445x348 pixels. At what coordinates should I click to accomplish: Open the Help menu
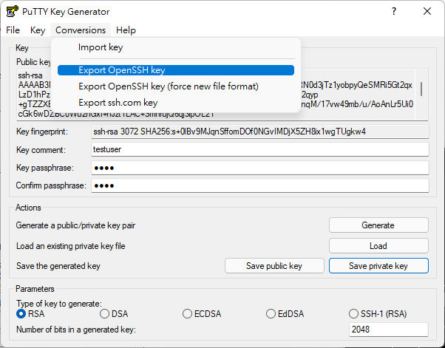126,30
